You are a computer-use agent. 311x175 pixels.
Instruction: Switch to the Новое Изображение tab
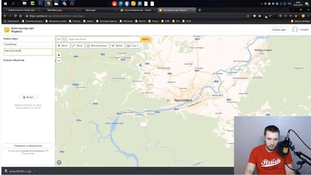pos(138,10)
